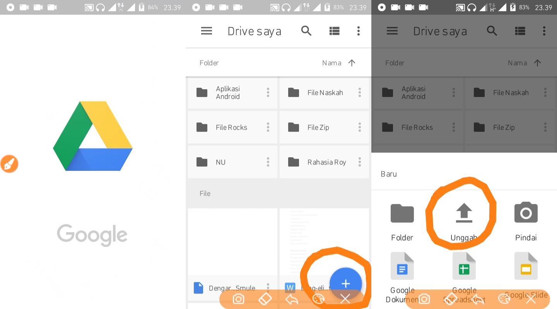This screenshot has height=309, width=557.
Task: Create a new Google Dokumen file
Action: pos(402,277)
